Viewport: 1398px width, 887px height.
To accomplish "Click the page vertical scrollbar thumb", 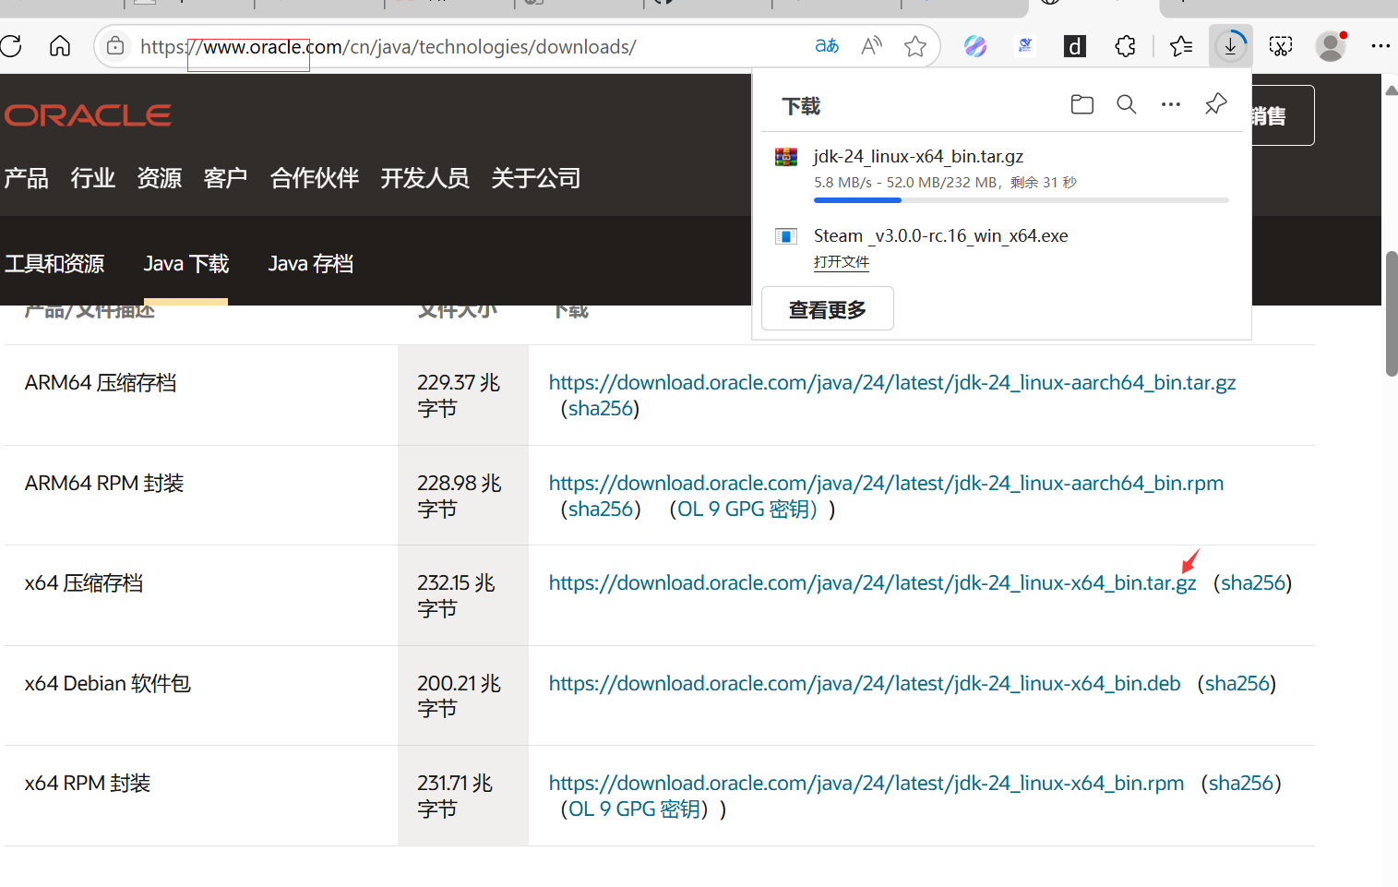I will click(1391, 314).
